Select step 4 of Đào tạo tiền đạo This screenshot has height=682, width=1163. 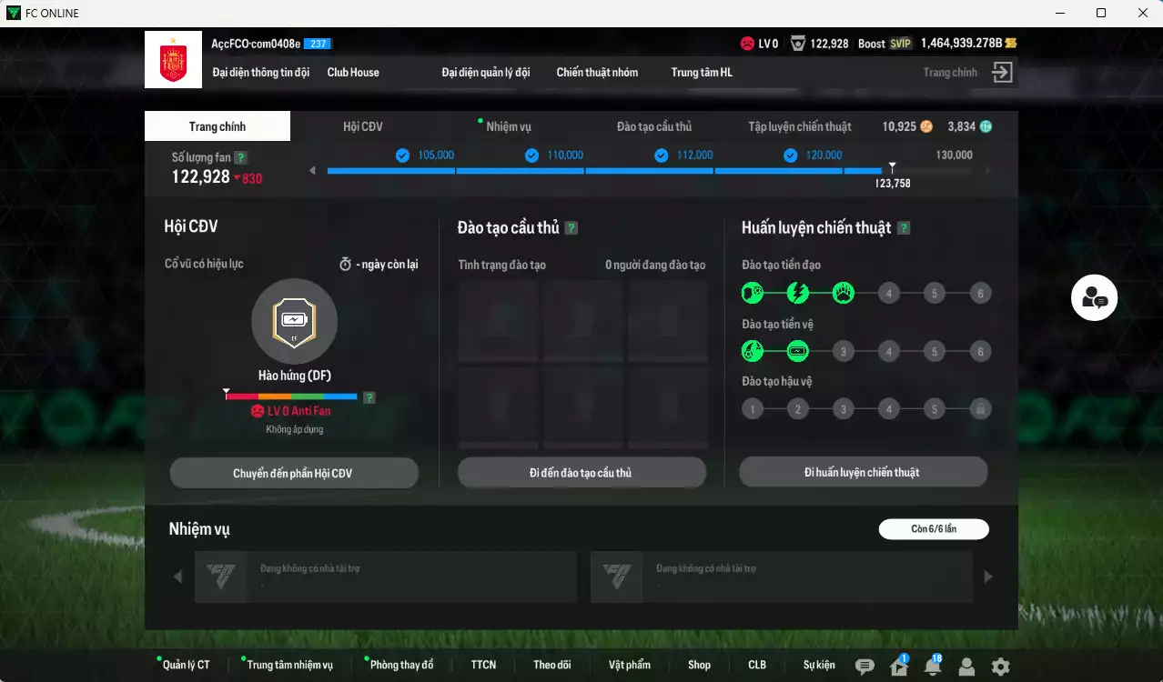coord(888,293)
